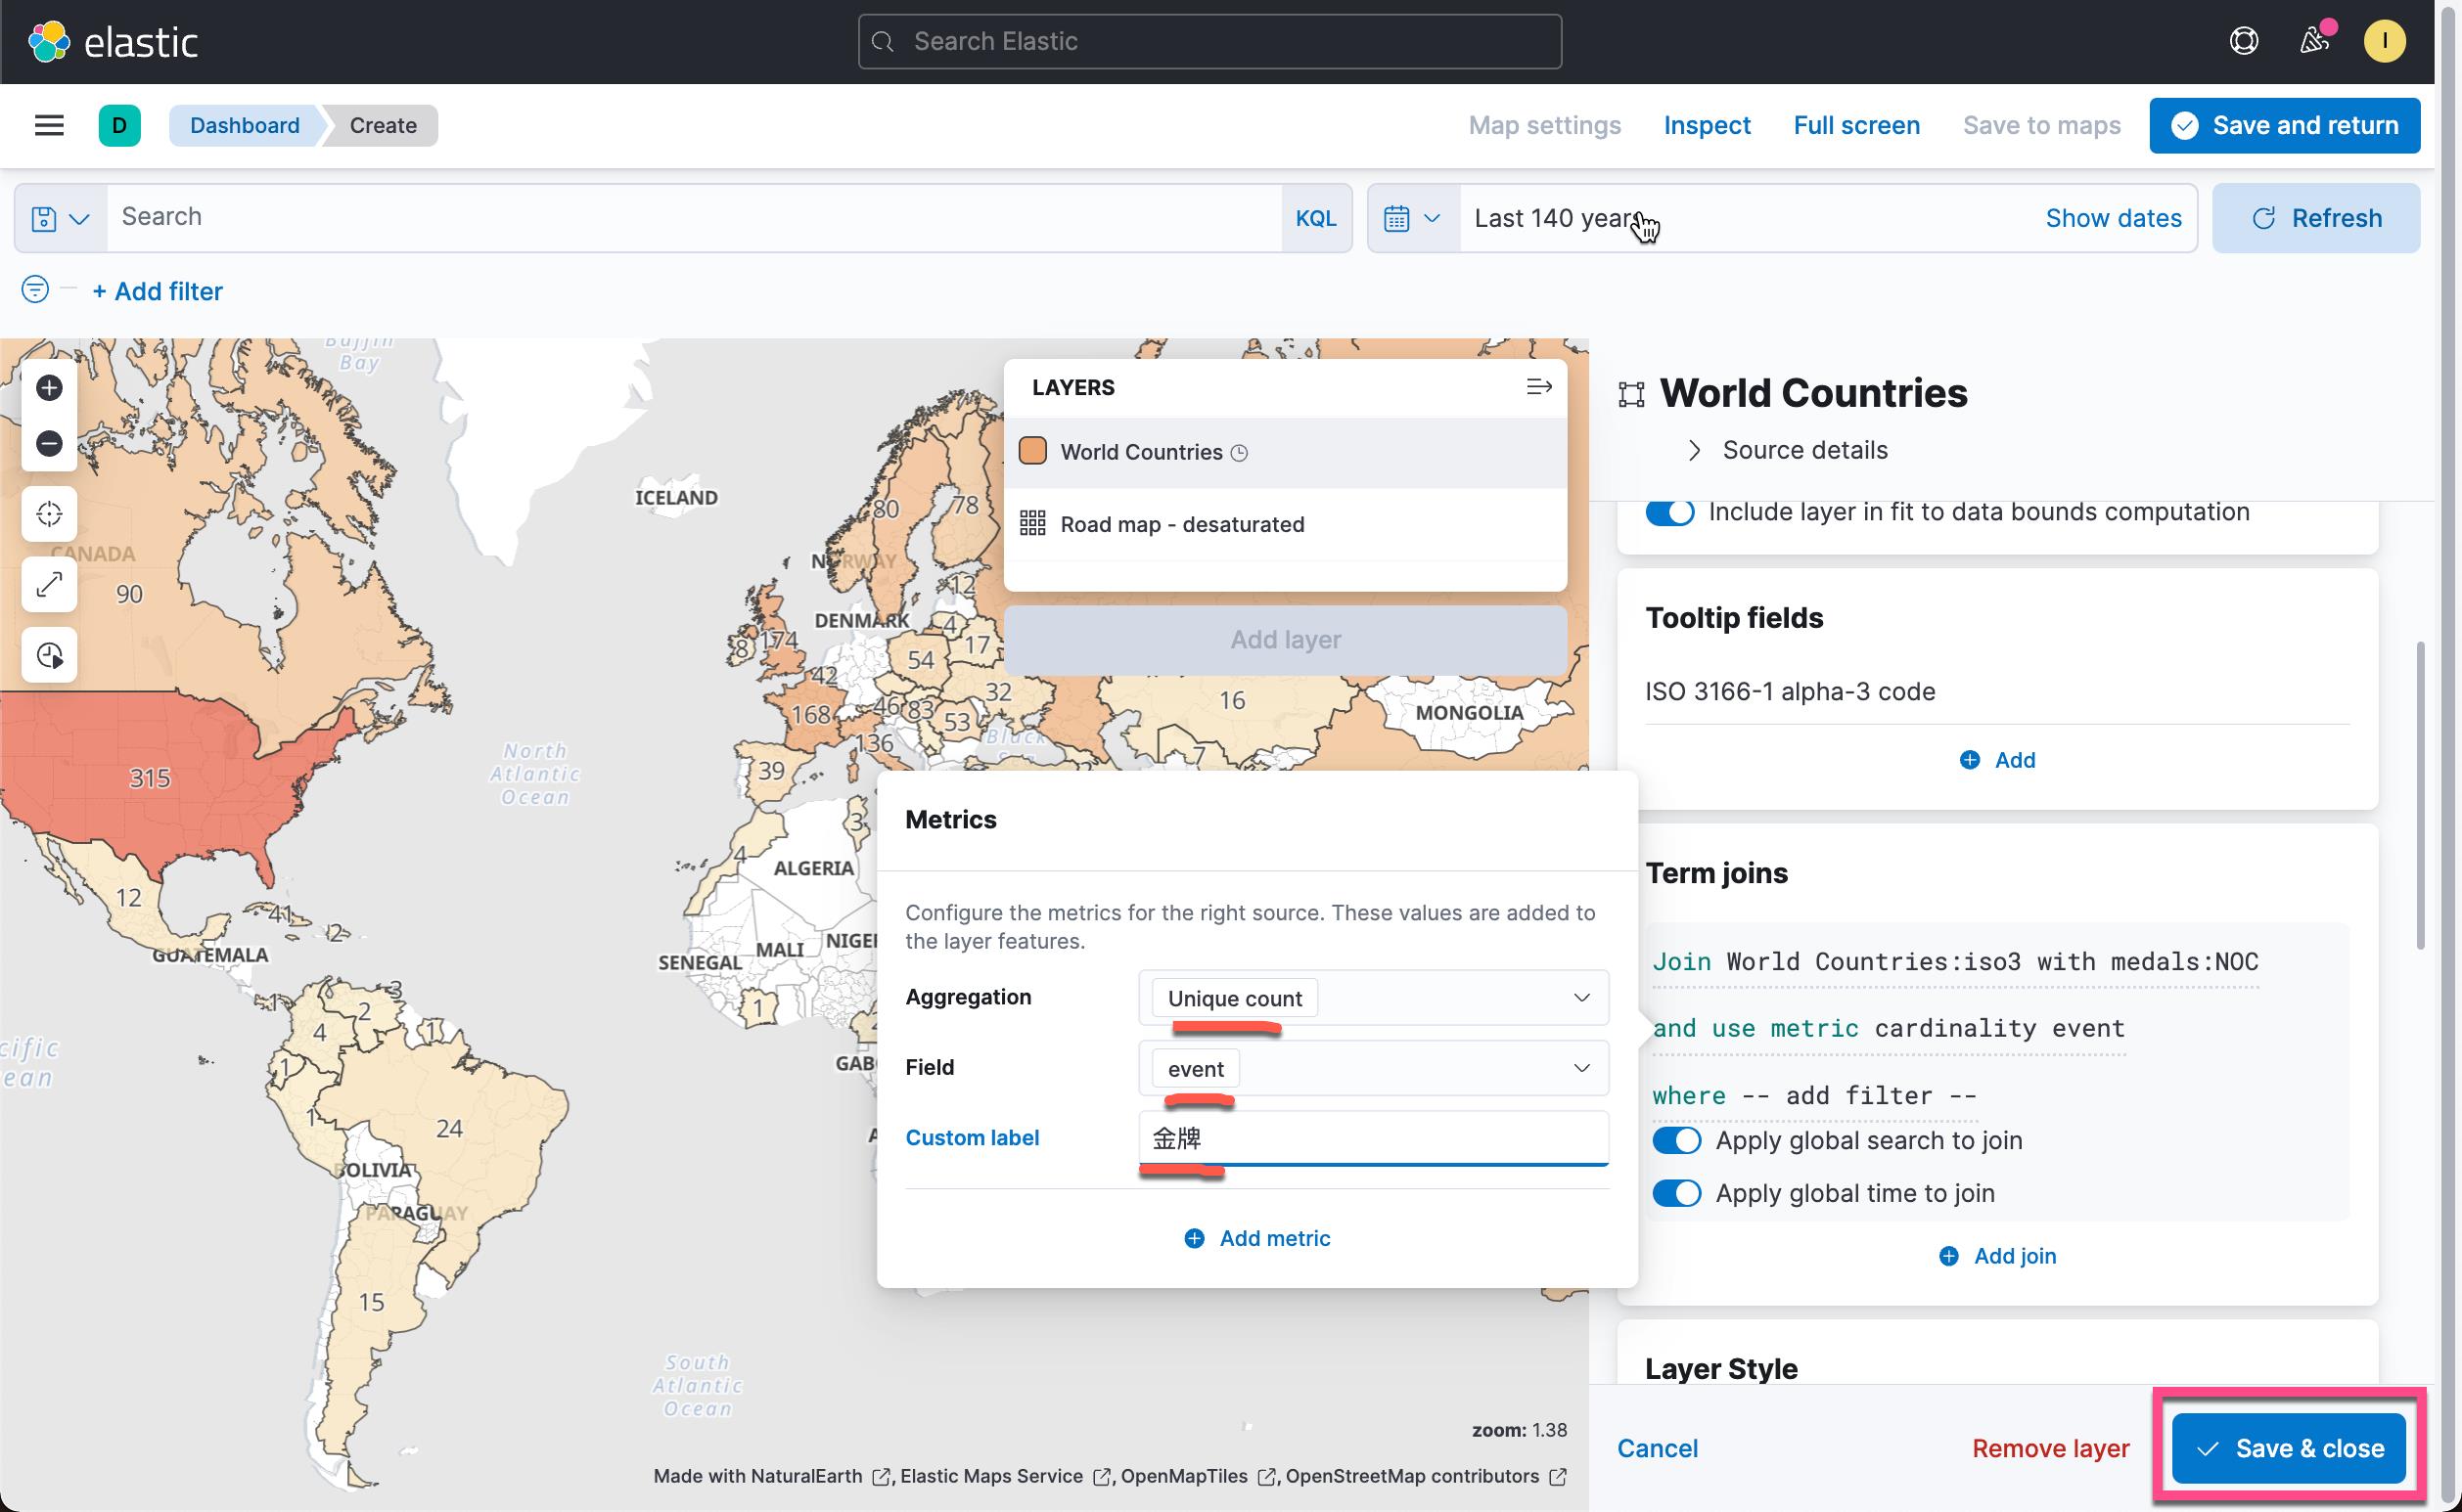Viewport: 2462px width, 1512px height.
Task: Click the query Search field
Action: click(x=693, y=218)
